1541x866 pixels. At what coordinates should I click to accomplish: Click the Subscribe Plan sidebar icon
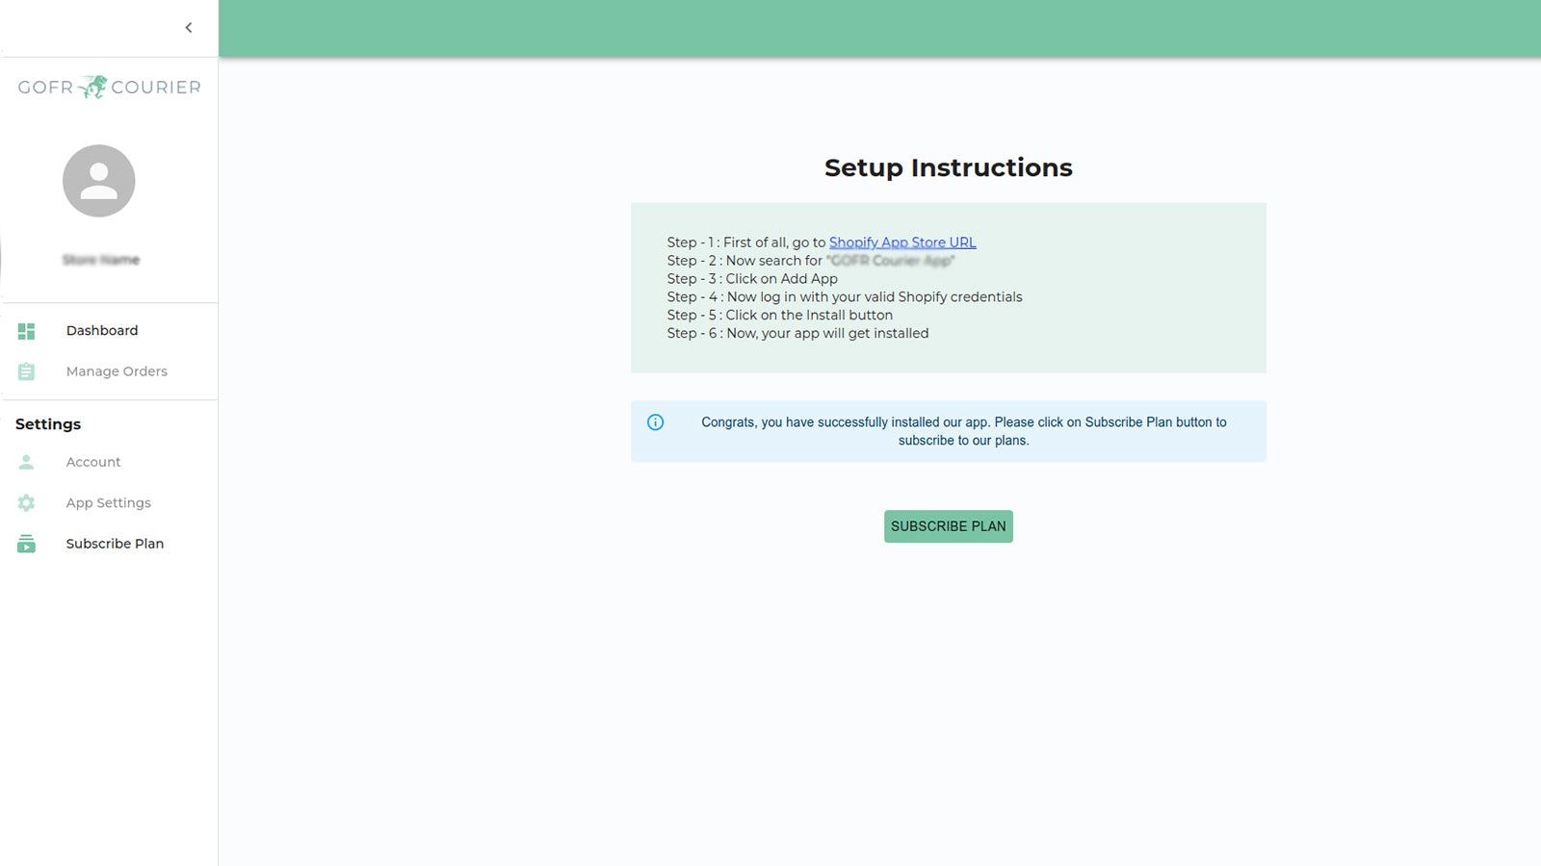[26, 544]
